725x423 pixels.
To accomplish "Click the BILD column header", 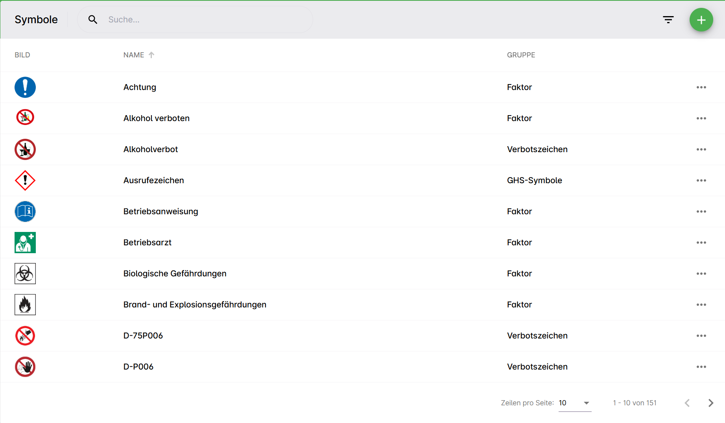I will tap(22, 55).
